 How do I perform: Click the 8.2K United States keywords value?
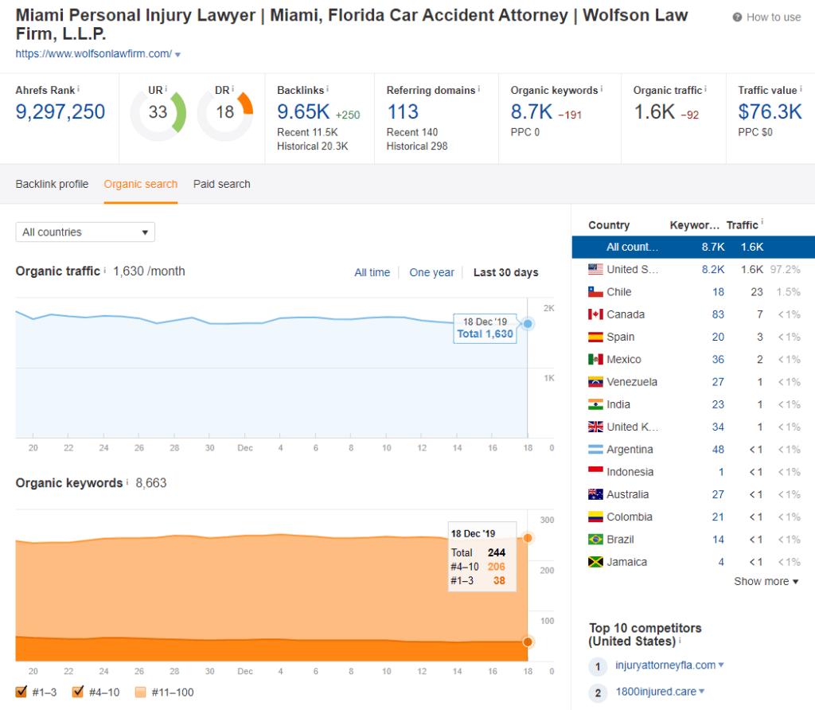pyautogui.click(x=713, y=269)
